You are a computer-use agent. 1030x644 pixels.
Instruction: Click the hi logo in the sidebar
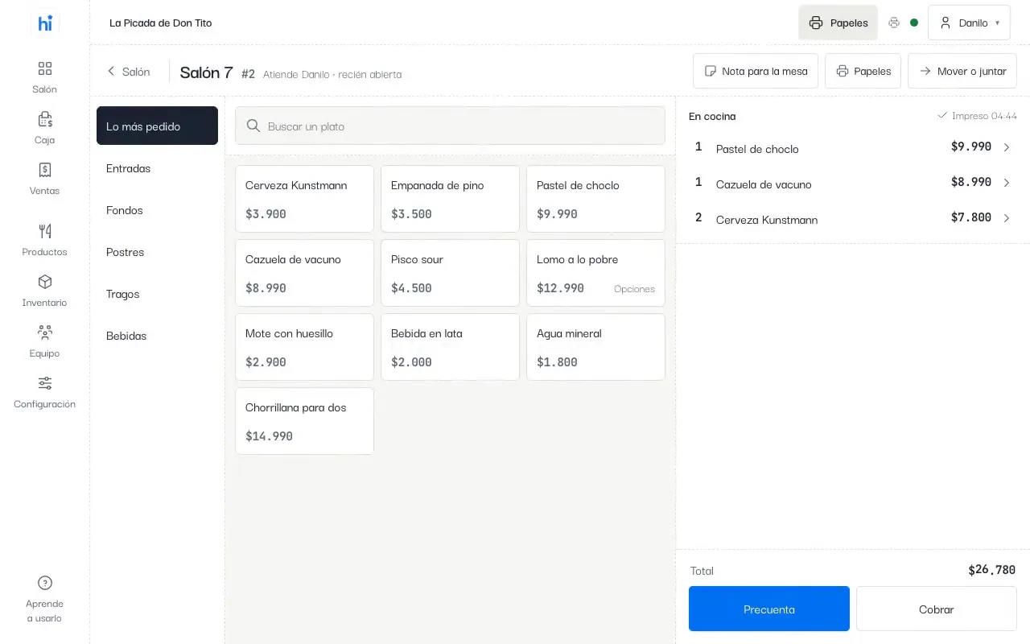point(45,23)
